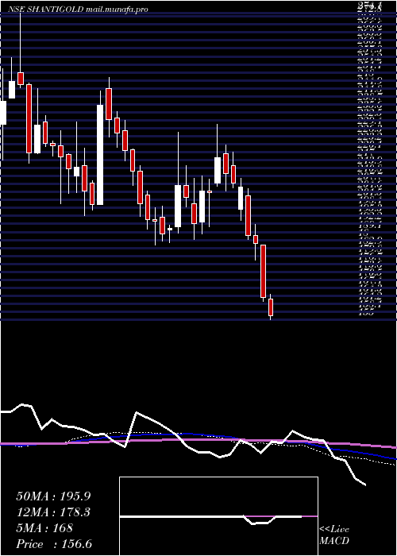Select the 50MA : 195.9 readout
Viewport: 397px width, 556px height.
(53, 496)
